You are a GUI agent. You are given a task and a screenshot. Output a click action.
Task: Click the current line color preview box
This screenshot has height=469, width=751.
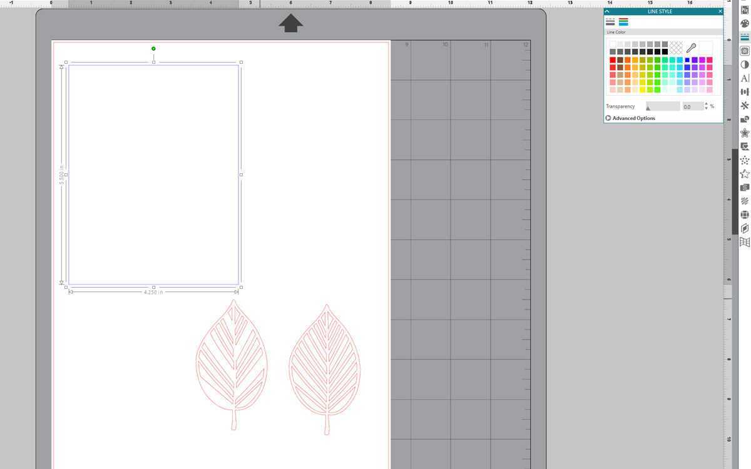(706, 48)
